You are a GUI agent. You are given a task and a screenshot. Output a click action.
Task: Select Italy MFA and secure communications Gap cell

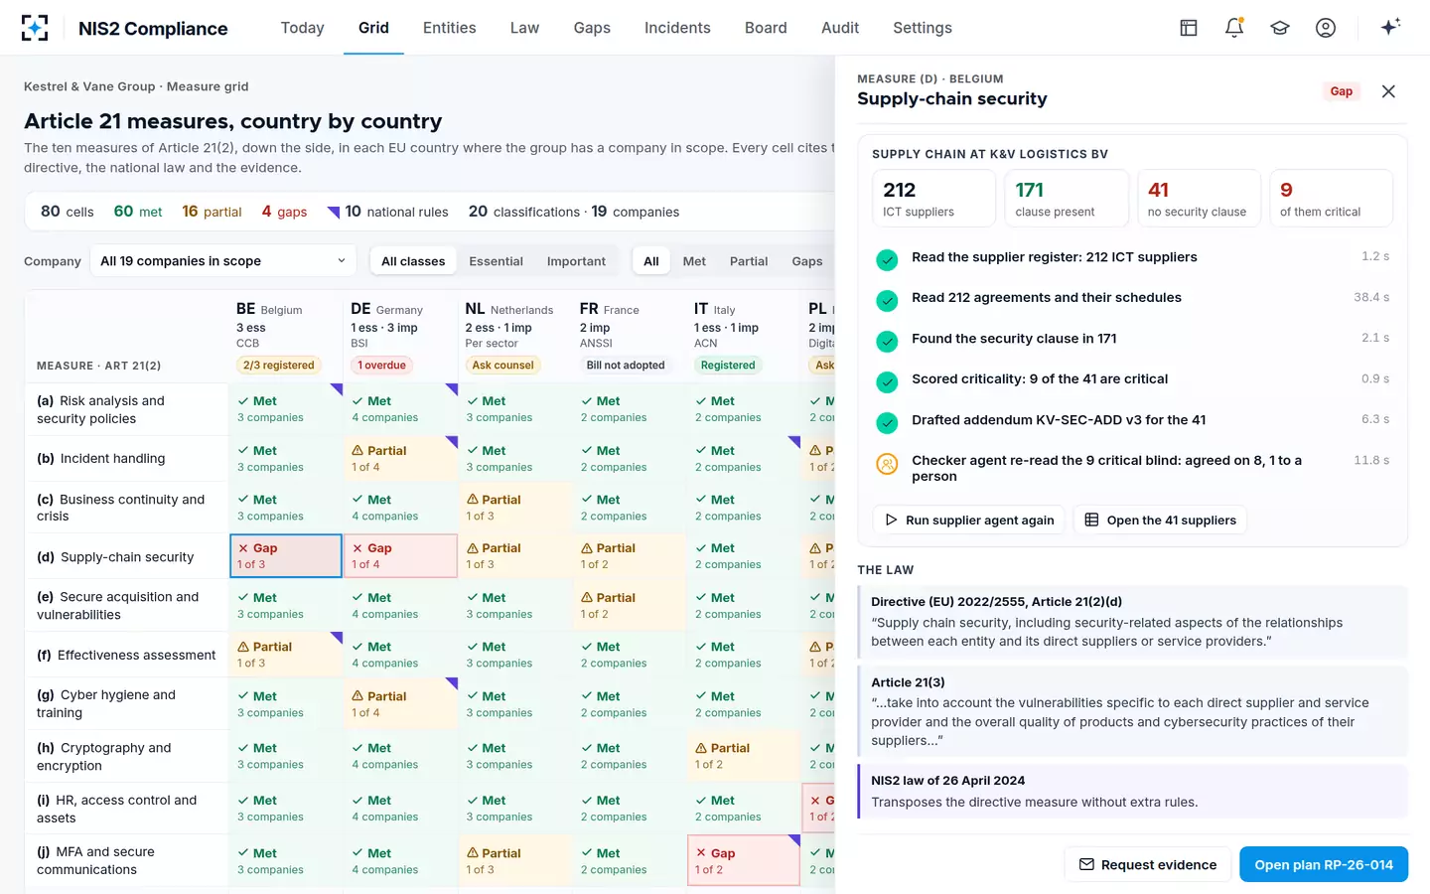click(x=744, y=860)
